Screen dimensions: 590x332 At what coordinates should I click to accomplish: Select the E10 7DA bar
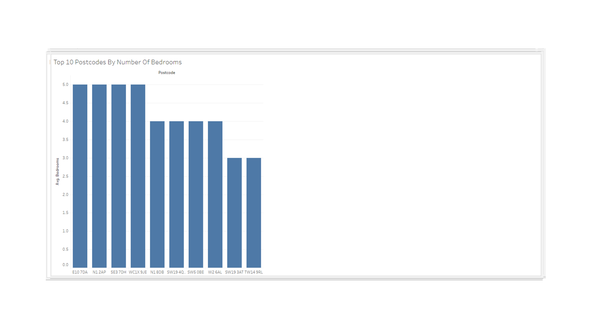(80, 176)
